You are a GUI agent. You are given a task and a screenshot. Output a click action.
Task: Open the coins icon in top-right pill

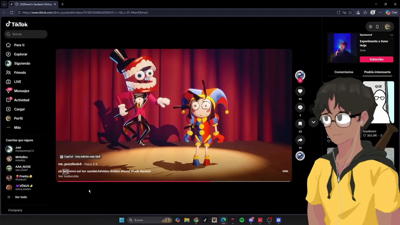coord(371,27)
